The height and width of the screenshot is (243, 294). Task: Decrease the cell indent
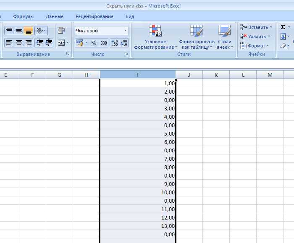click(39, 43)
